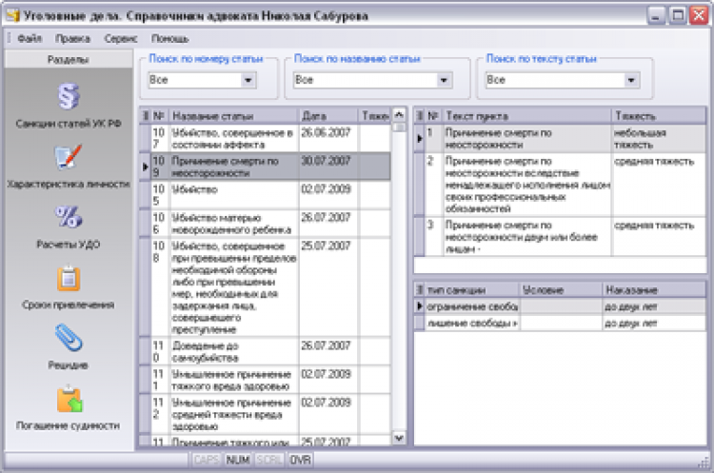Click the Условие column header

561,290
